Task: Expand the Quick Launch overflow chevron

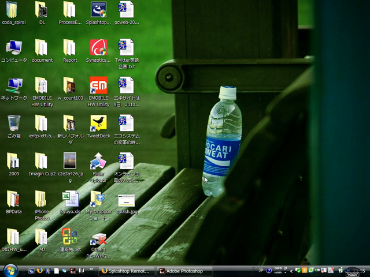Action: [91, 269]
